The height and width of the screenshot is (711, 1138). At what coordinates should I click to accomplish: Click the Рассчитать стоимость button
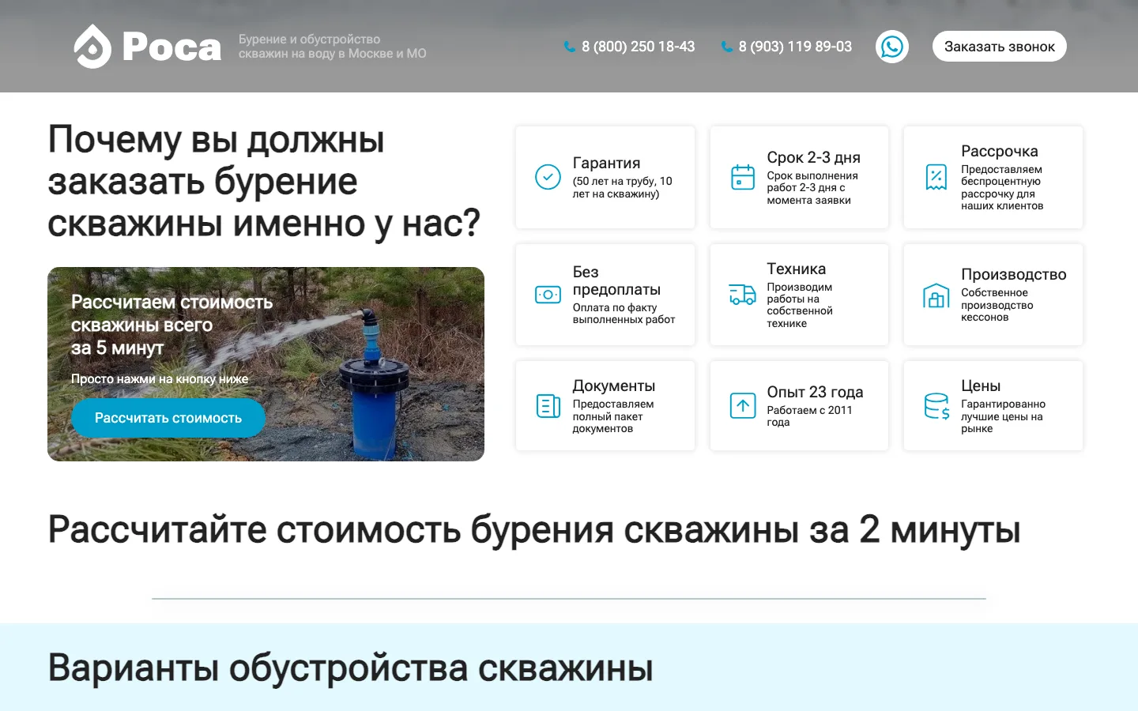pyautogui.click(x=168, y=418)
